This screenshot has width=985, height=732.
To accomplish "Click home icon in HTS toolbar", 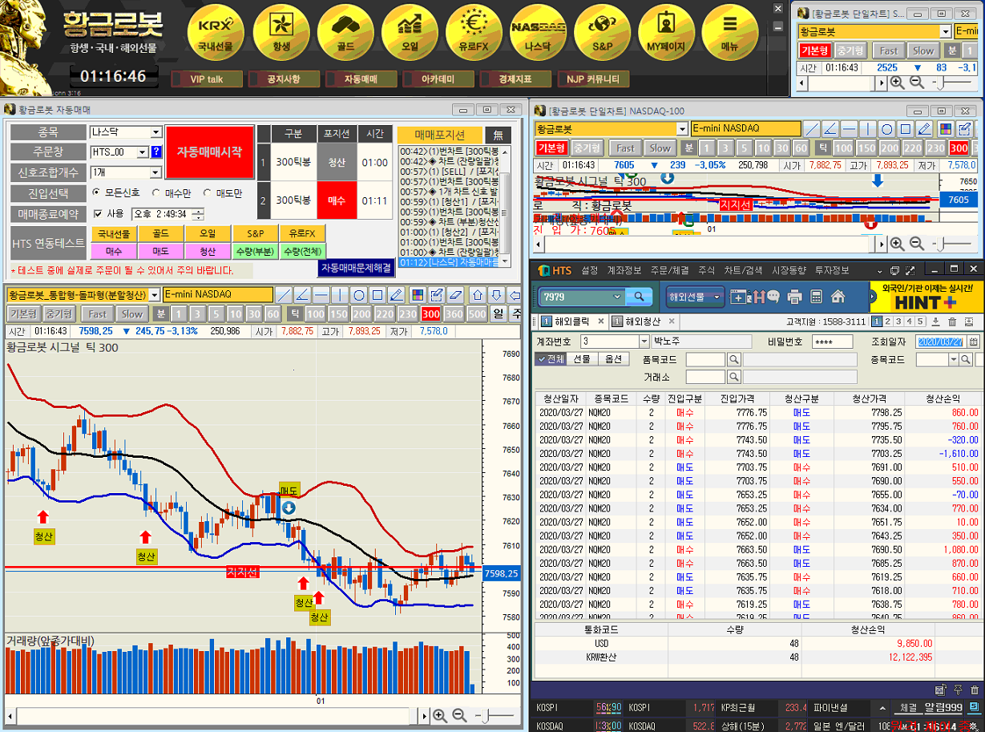I will pos(838,297).
